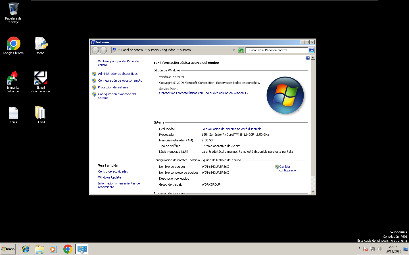Click Sistema y seguridad breadcrumb
The height and width of the screenshot is (255, 409).
point(162,50)
